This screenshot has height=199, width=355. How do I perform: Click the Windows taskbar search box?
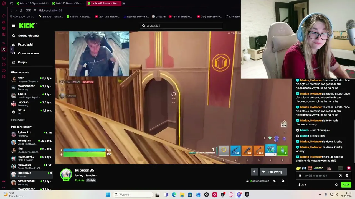pyautogui.click(x=133, y=195)
